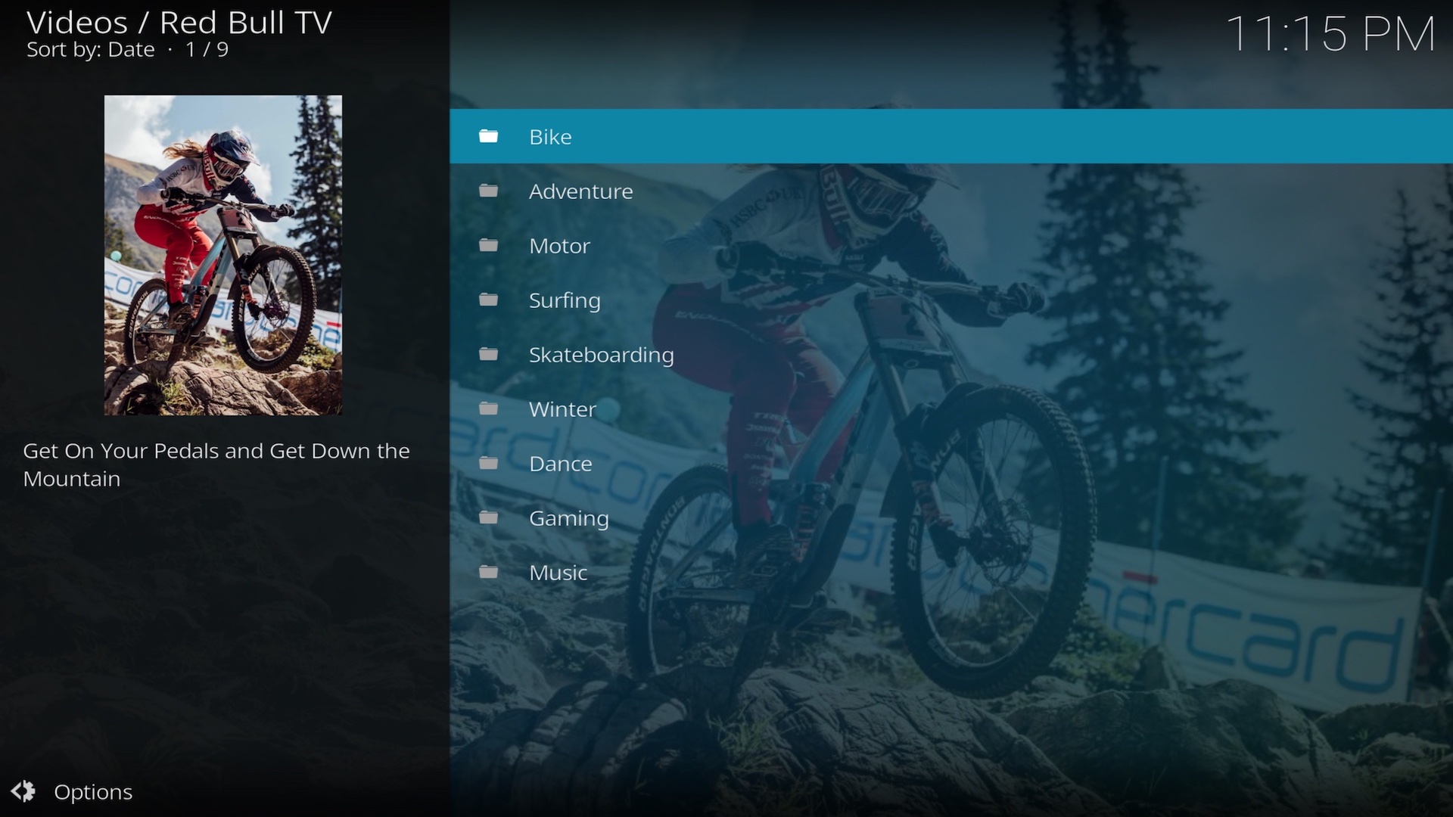The width and height of the screenshot is (1453, 817).
Task: Click the folder icon beside Dance
Action: [489, 464]
